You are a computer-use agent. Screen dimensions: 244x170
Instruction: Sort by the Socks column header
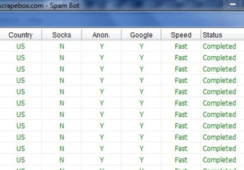62,35
